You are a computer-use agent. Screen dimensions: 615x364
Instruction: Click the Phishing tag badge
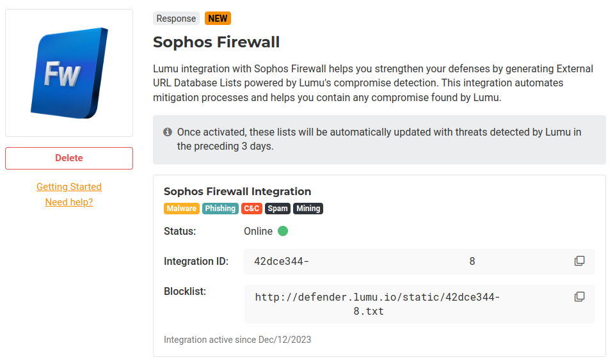click(x=220, y=209)
